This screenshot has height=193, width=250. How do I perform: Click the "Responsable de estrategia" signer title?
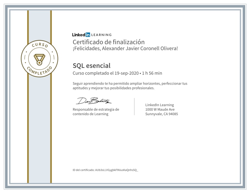[x=96, y=110]
